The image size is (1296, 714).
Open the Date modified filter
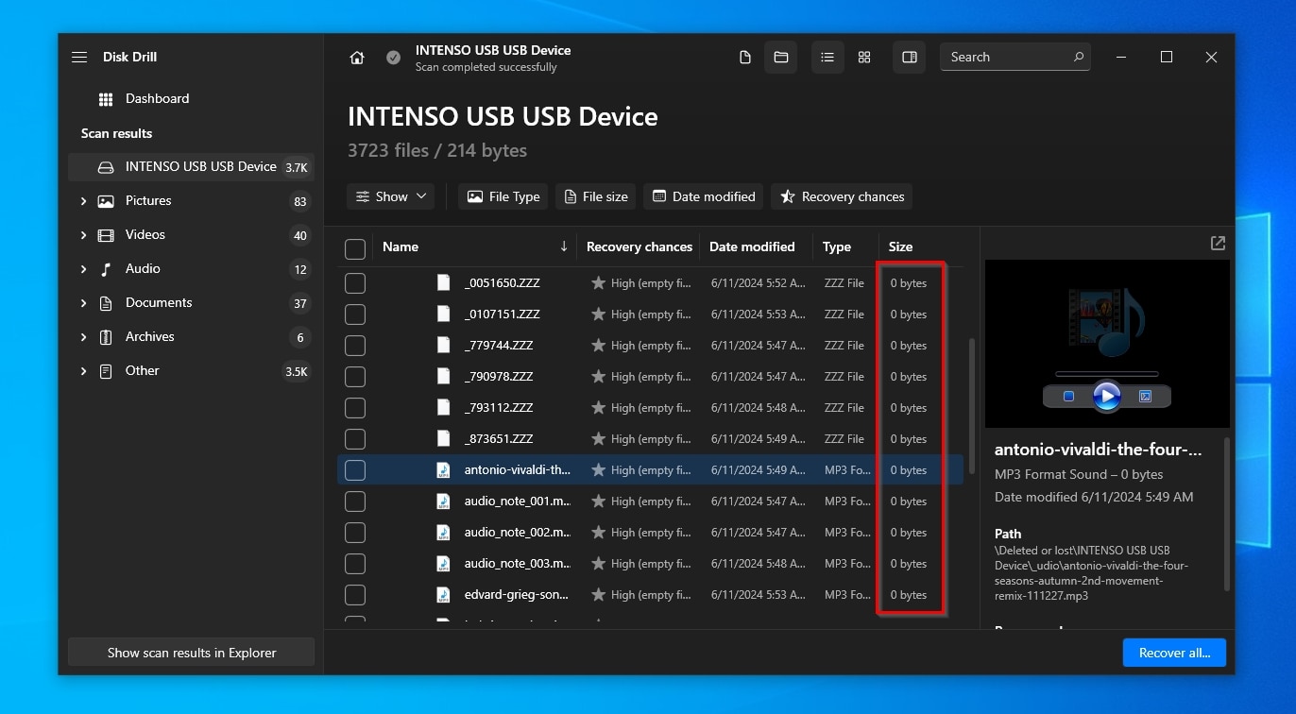(704, 196)
